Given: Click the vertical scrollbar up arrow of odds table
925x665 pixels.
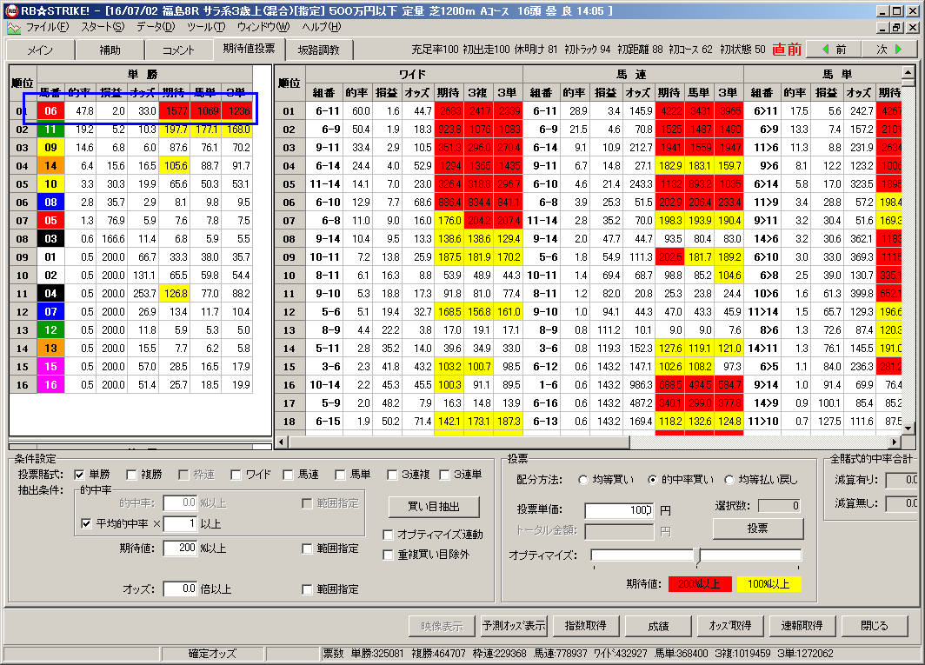Looking at the screenshot, I should [908, 72].
